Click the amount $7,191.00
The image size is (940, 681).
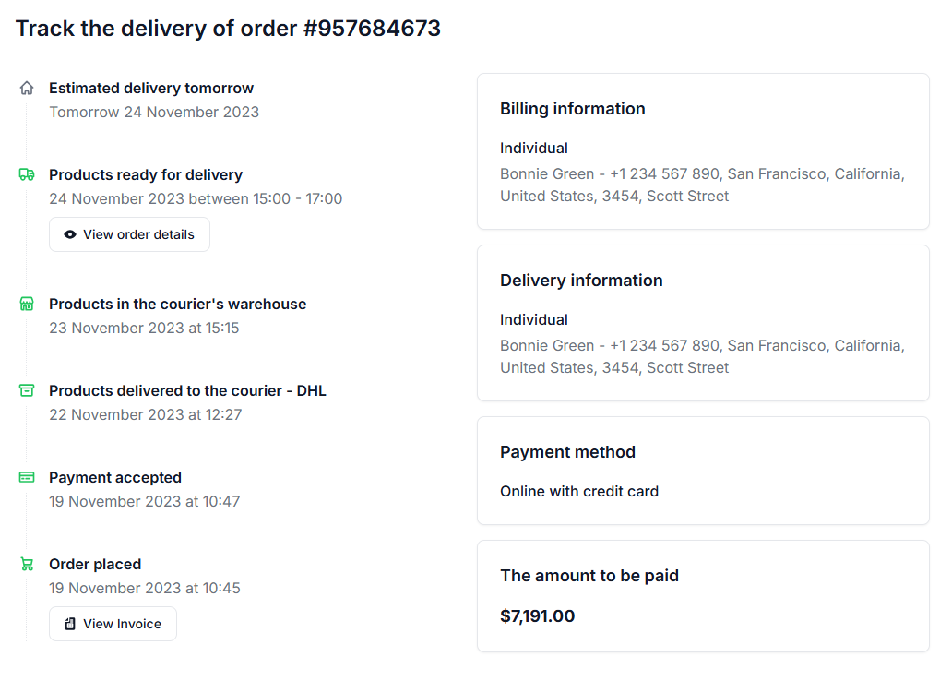click(x=538, y=615)
